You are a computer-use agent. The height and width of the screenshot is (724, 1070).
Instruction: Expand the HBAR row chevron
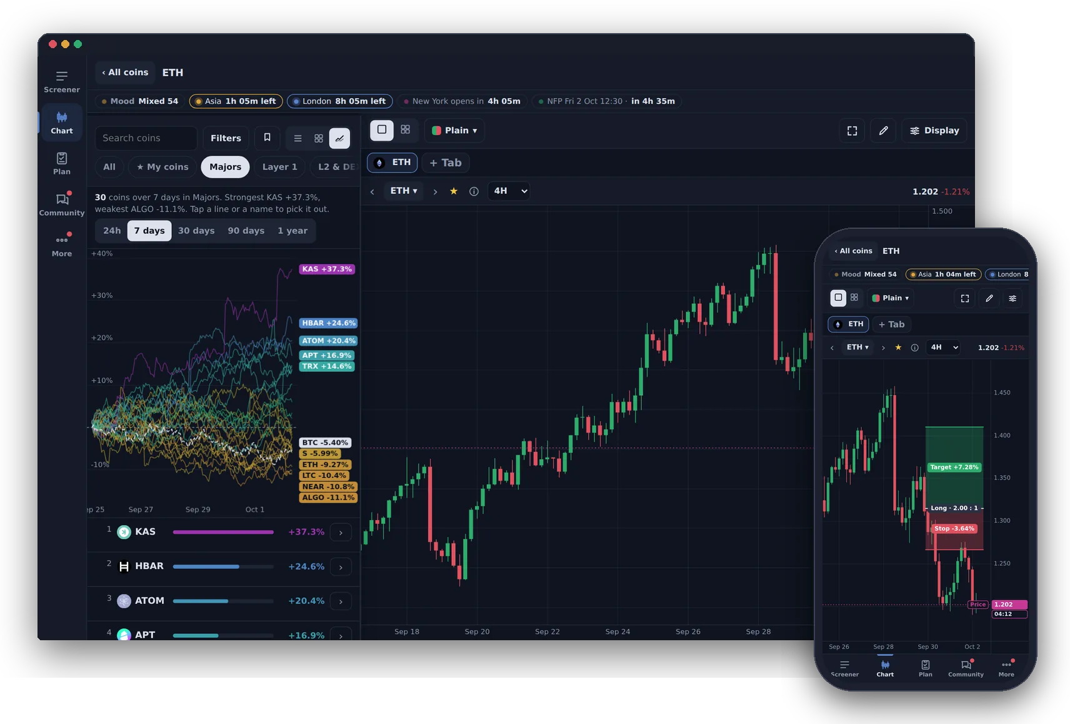pos(341,567)
